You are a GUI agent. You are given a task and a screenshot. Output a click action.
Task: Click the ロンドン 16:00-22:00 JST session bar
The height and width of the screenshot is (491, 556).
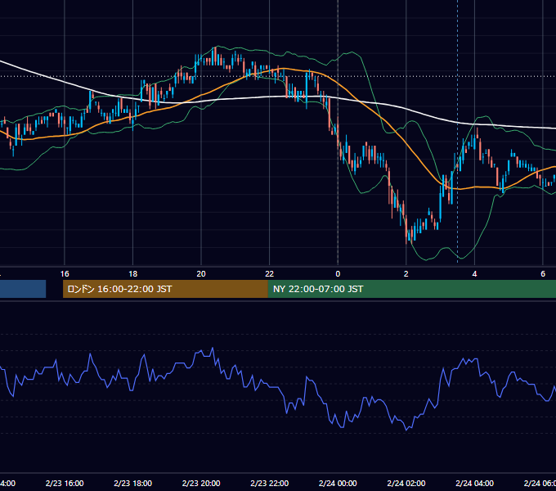(165, 289)
